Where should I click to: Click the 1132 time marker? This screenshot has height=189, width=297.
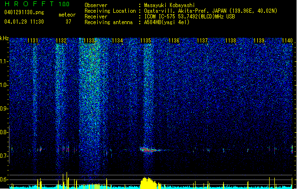[61, 41]
